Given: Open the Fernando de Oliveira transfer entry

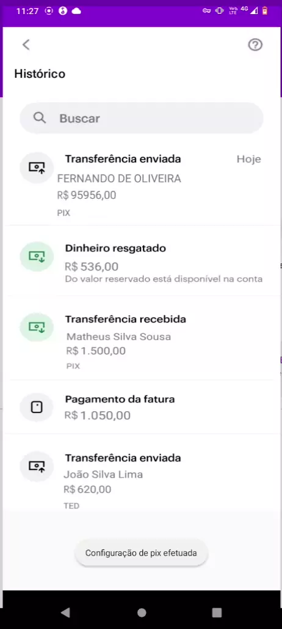Looking at the screenshot, I should pos(142,185).
